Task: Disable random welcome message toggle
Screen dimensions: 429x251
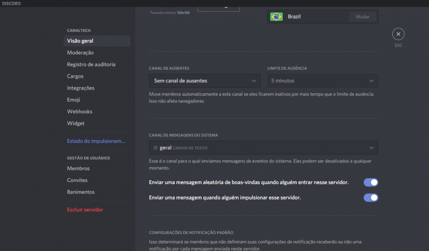Action: tap(371, 182)
